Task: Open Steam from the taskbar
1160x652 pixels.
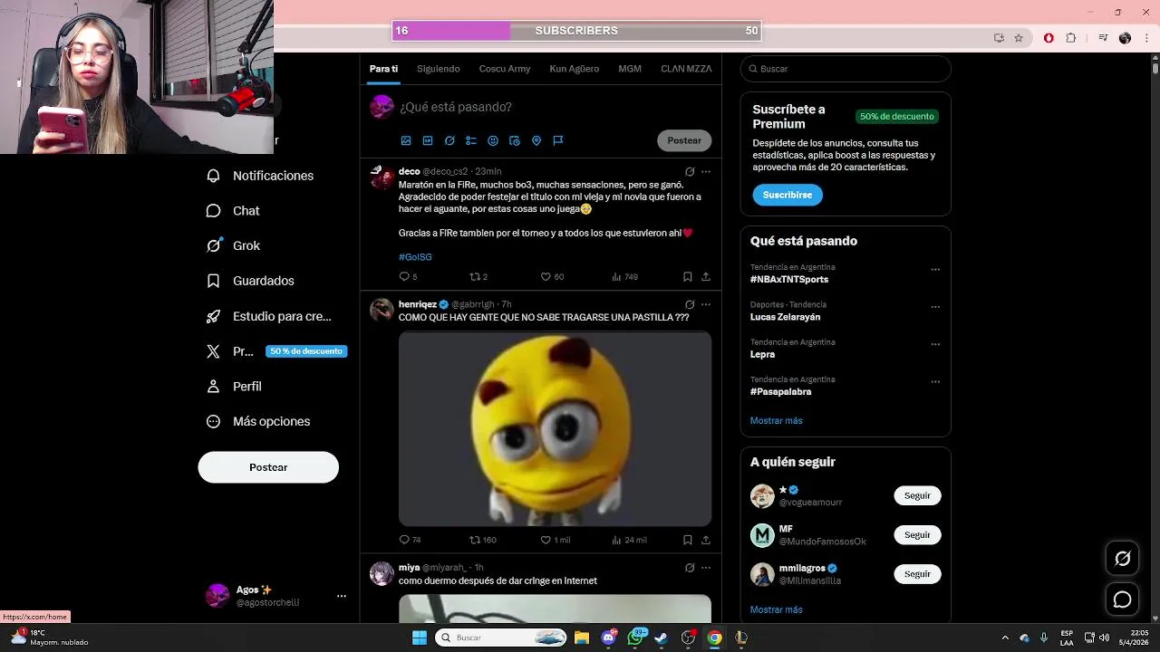Action: pos(662,638)
